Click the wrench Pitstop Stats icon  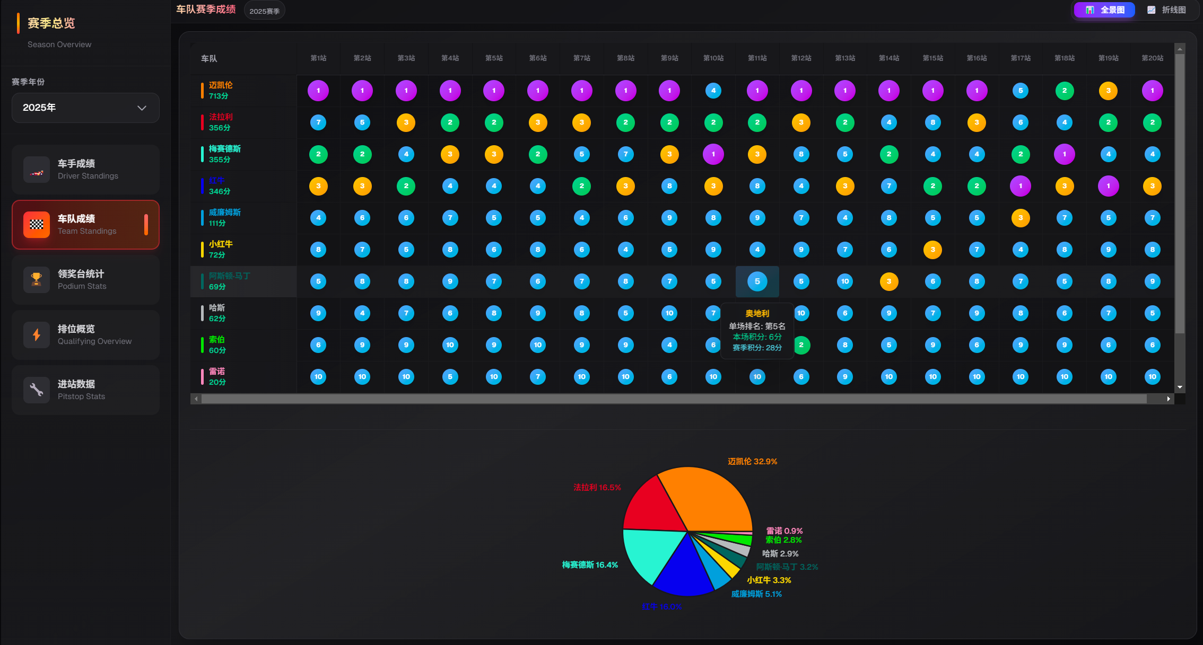pyautogui.click(x=37, y=390)
